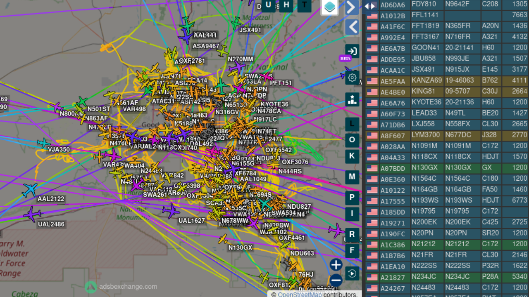Click US flag in N130GX table row
Viewport: 529px width, 297px height.
tap(372, 168)
